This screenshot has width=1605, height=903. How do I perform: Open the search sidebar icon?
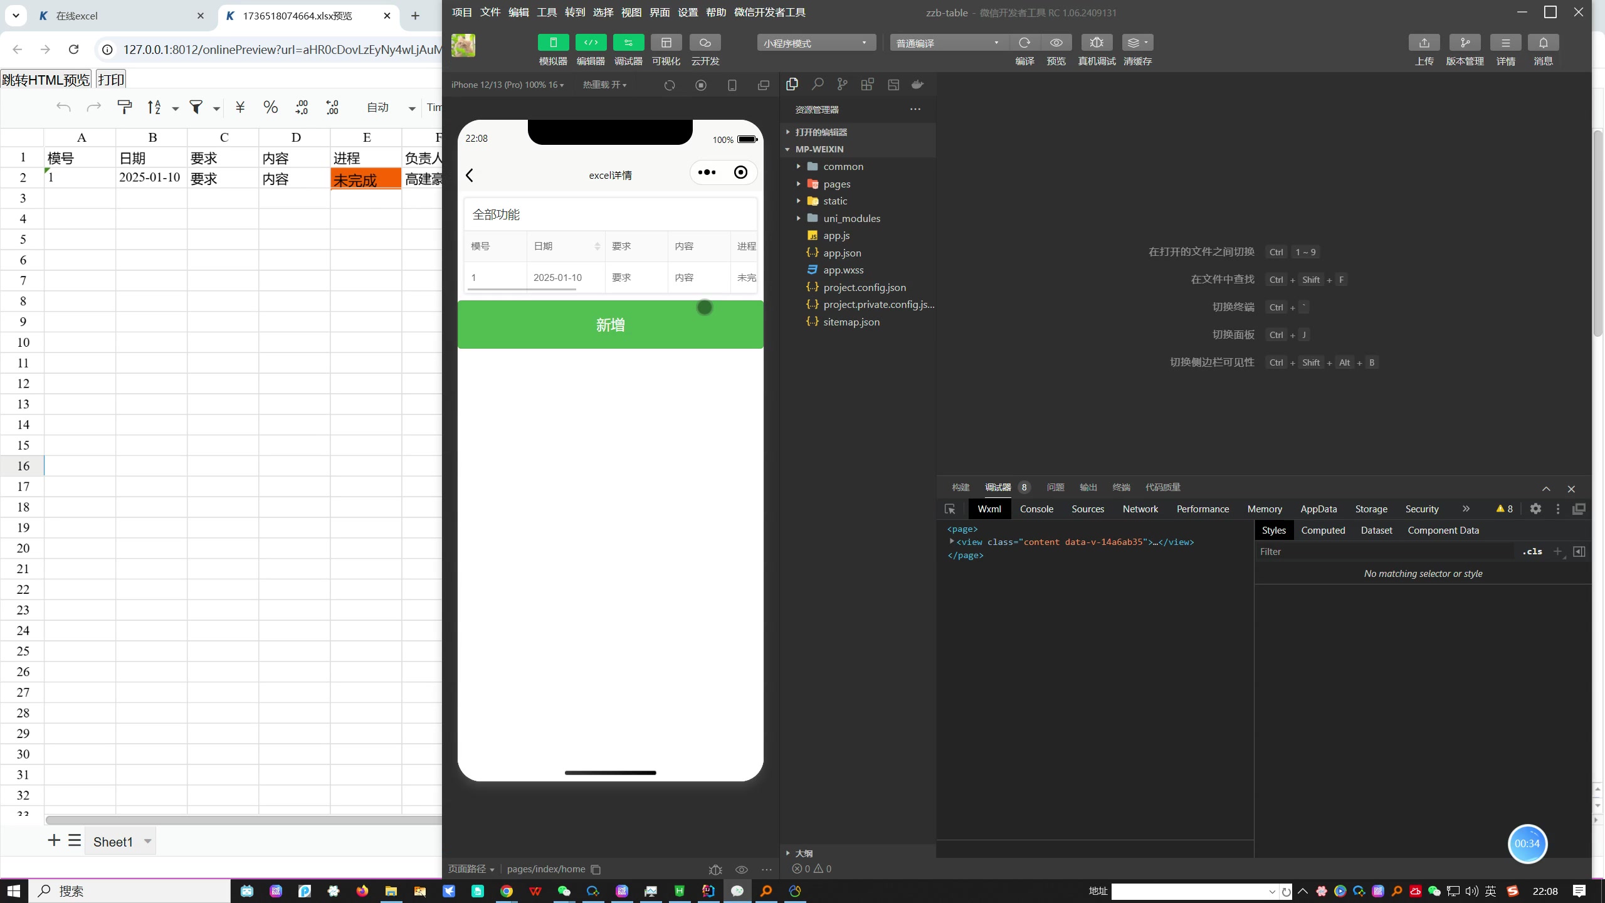[818, 84]
